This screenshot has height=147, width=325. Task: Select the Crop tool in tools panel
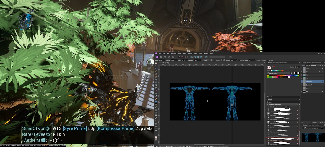click(156, 80)
